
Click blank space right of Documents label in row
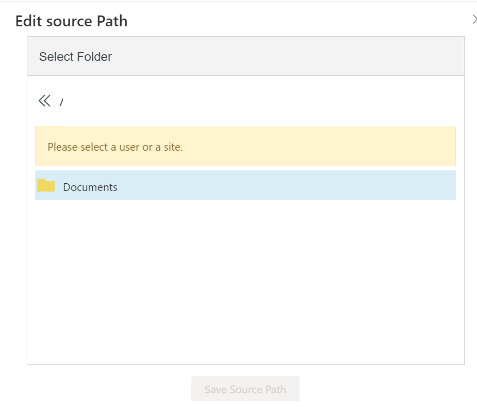pyautogui.click(x=284, y=186)
